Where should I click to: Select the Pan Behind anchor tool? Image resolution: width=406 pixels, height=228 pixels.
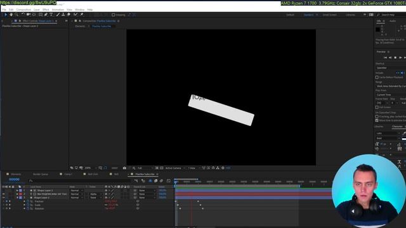tap(34, 15)
